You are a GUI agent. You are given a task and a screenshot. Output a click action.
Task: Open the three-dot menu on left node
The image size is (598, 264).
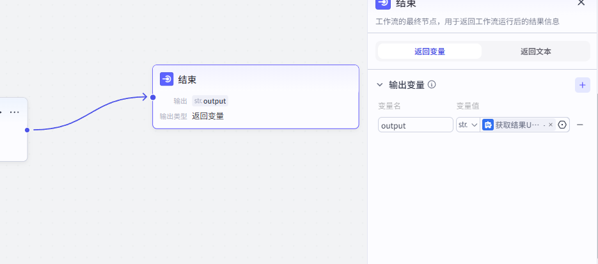[14, 112]
